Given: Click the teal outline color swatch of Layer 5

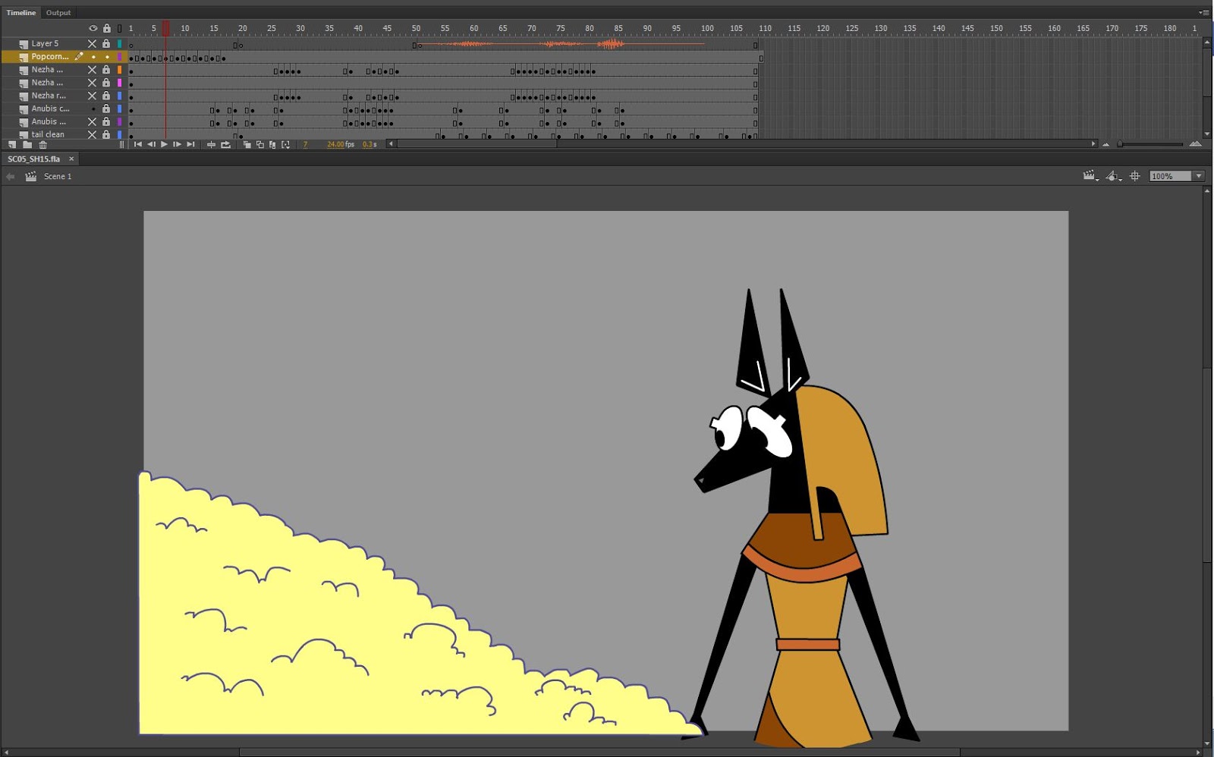Looking at the screenshot, I should [x=119, y=44].
